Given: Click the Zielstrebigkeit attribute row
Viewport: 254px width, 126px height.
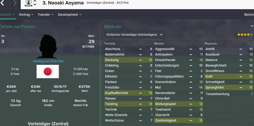Looking at the screenshot, I should click(178, 120).
